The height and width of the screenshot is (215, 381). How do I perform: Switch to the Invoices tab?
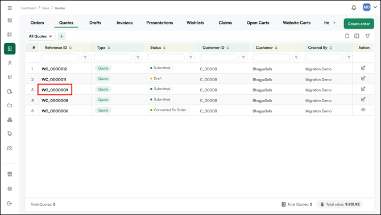click(125, 23)
